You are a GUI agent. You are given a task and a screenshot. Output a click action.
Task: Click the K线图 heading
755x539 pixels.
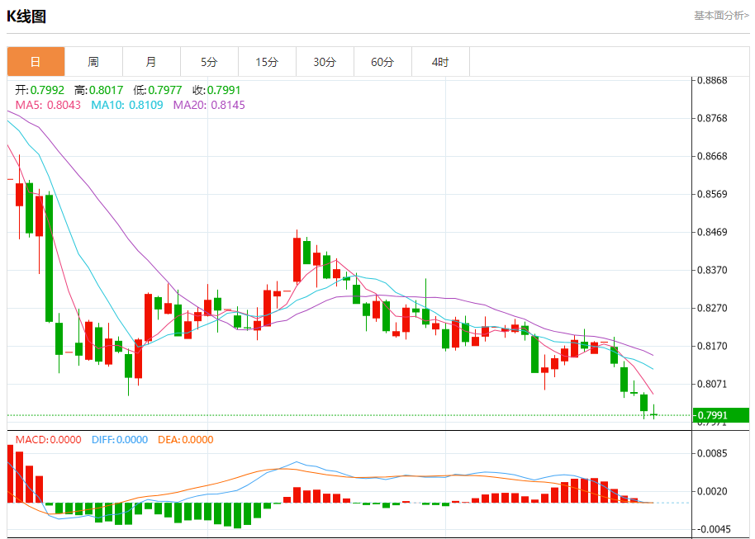click(x=26, y=17)
